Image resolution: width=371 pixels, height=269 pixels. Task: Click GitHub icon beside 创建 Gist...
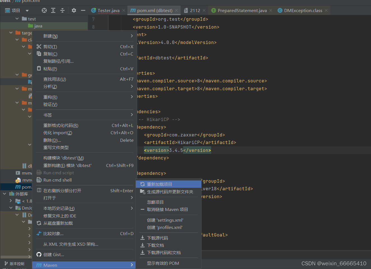click(39, 254)
